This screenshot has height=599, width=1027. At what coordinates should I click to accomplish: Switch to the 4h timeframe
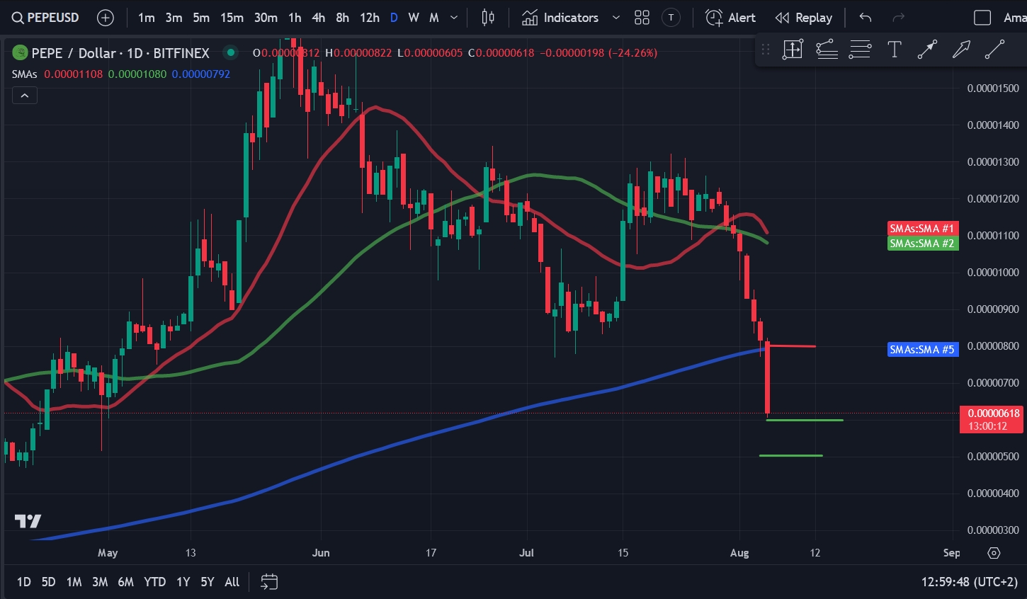point(319,18)
